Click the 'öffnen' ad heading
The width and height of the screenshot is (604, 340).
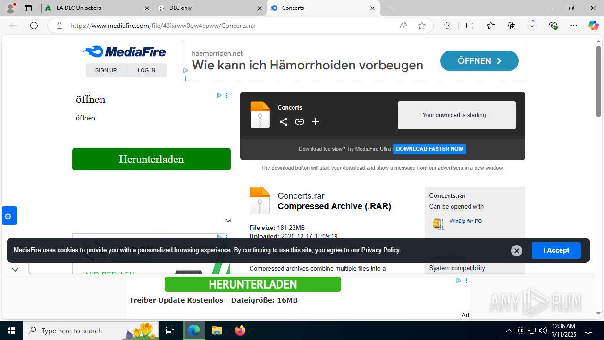91,100
